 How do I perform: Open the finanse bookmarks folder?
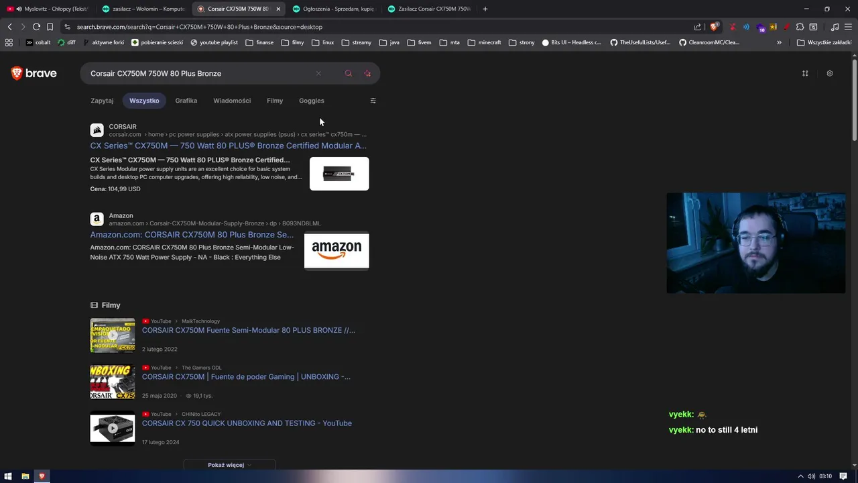click(259, 42)
